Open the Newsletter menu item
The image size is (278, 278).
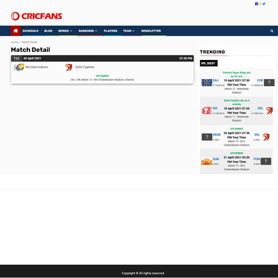click(151, 31)
